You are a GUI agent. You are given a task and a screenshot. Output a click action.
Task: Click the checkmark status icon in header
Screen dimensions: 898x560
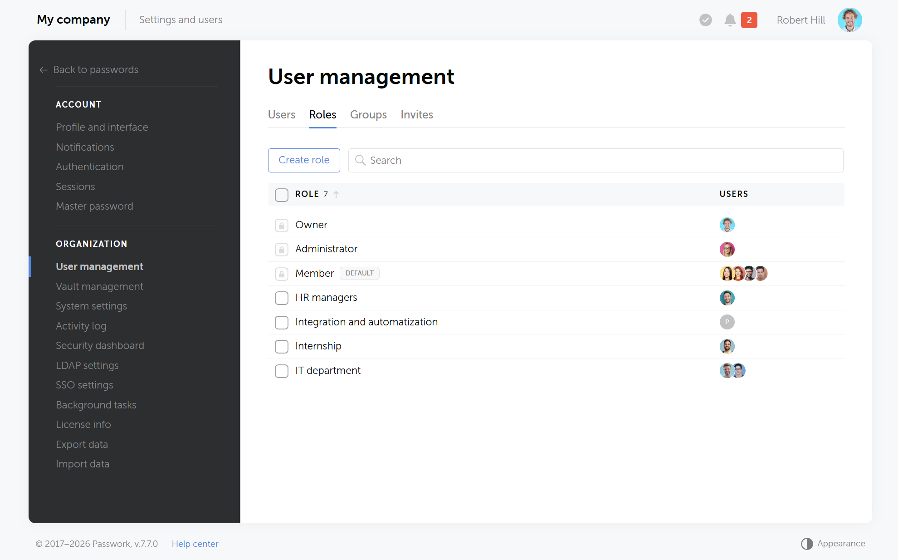pyautogui.click(x=705, y=20)
